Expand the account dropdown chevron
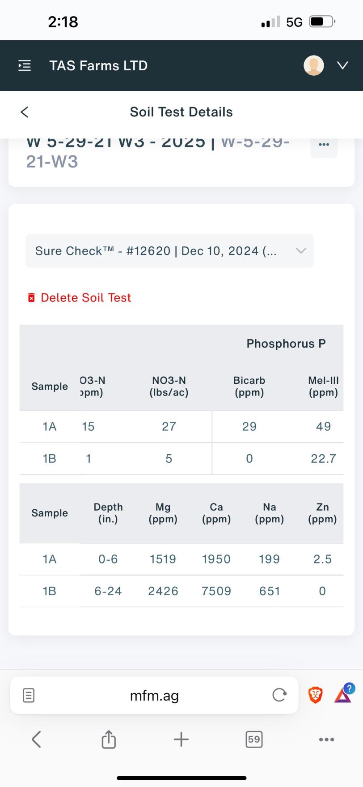Viewport: 363px width, 787px height. point(342,65)
